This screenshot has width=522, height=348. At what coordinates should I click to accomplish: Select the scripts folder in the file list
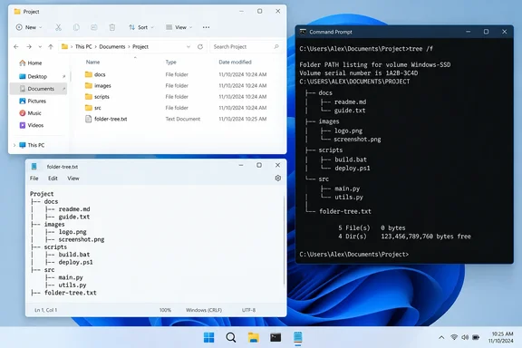(x=177, y=97)
